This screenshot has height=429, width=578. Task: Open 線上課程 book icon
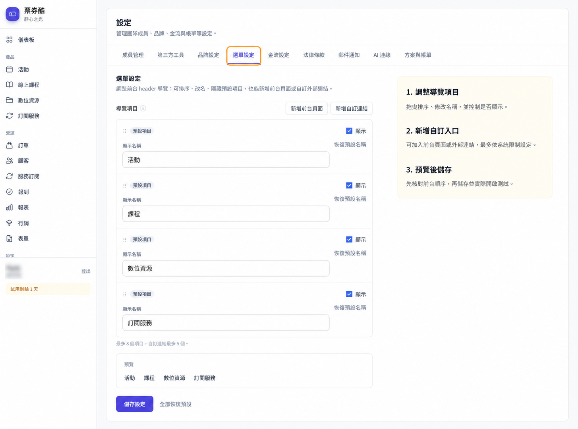click(10, 85)
